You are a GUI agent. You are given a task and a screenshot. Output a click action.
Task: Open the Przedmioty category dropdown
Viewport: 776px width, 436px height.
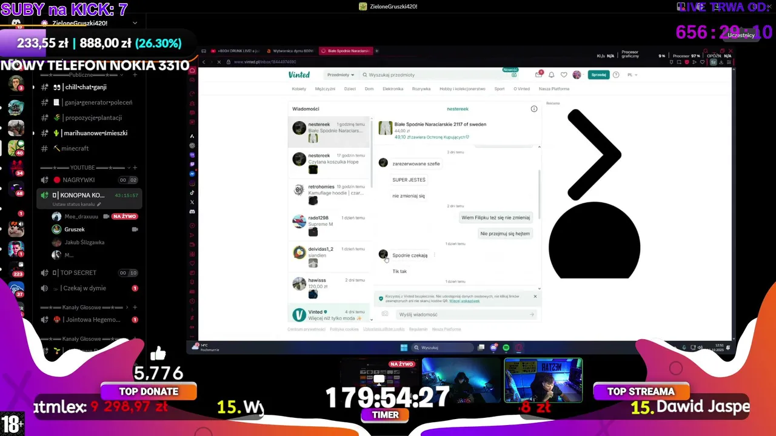(x=340, y=74)
